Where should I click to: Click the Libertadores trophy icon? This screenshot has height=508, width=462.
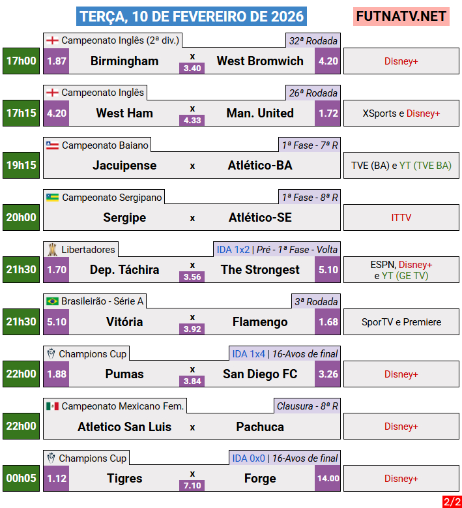click(x=51, y=249)
